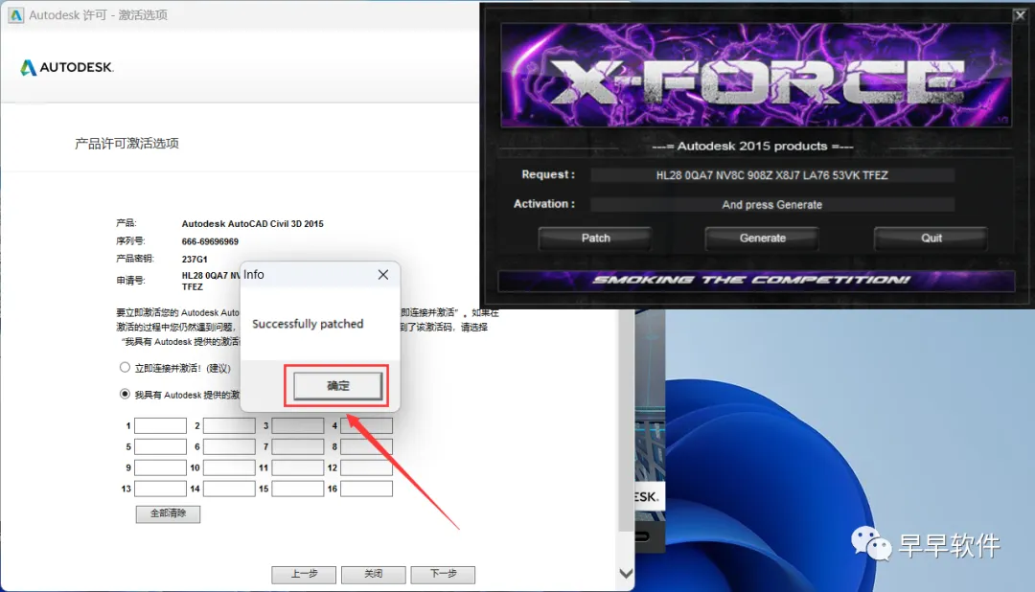Image resolution: width=1035 pixels, height=592 pixels.
Task: Click activation code box 9
Action: pyautogui.click(x=160, y=467)
